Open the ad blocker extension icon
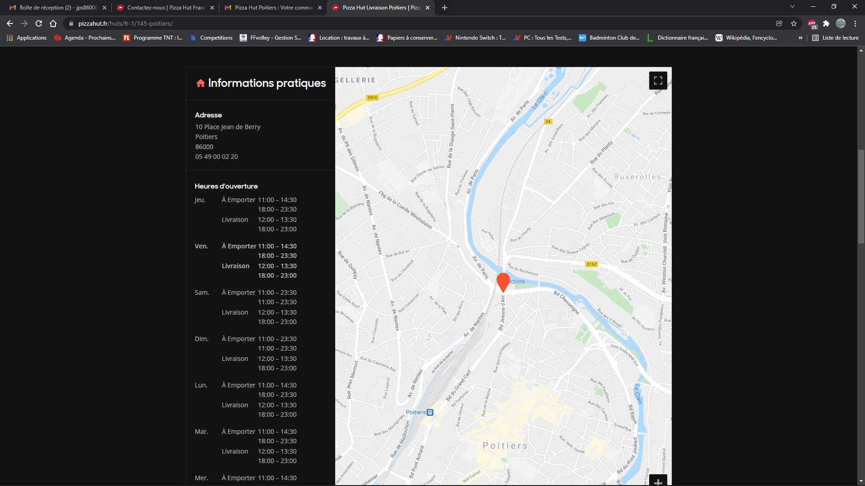Screen dimensions: 865x486 812,24
